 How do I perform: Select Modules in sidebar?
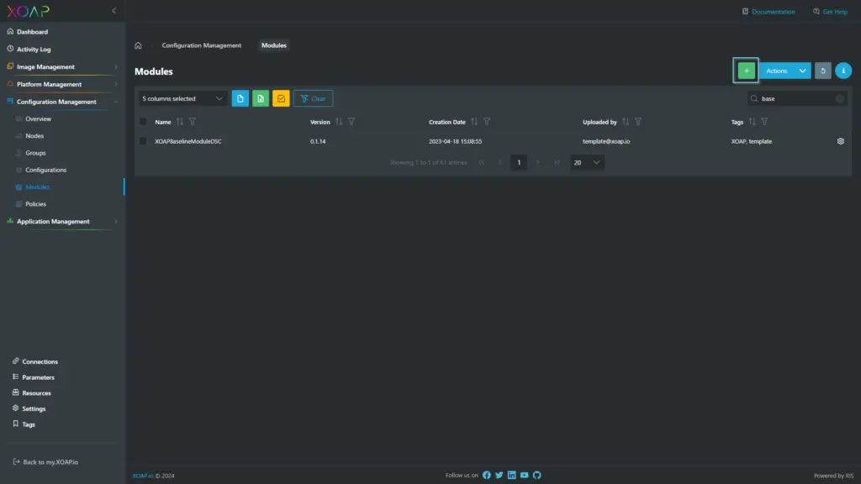tap(37, 187)
